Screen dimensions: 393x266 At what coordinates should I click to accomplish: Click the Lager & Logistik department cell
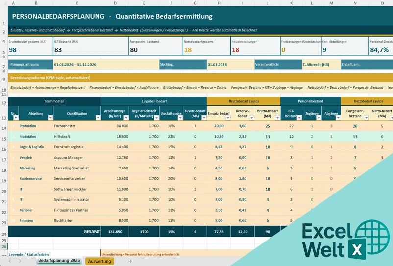pyautogui.click(x=36, y=147)
